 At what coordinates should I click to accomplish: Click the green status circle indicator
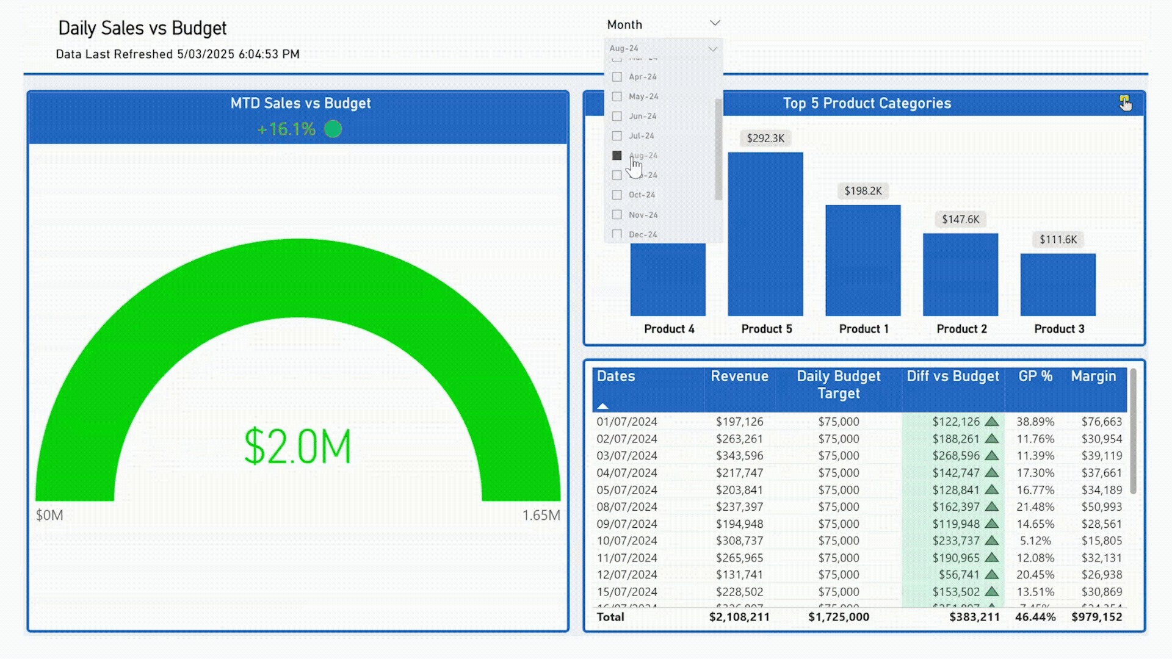tap(333, 129)
